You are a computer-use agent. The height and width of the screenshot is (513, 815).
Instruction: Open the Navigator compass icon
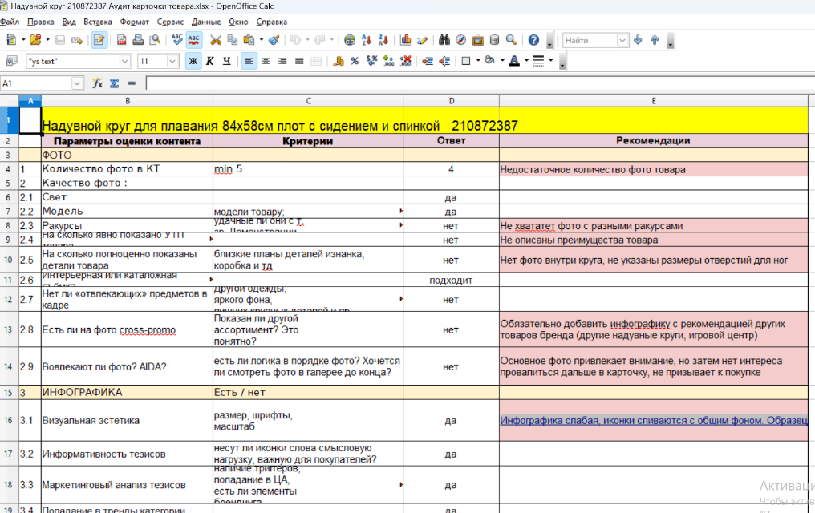pos(460,40)
